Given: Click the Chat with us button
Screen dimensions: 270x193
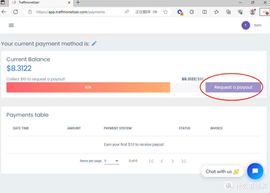Looking at the screenshot, I should pyautogui.click(x=222, y=171).
